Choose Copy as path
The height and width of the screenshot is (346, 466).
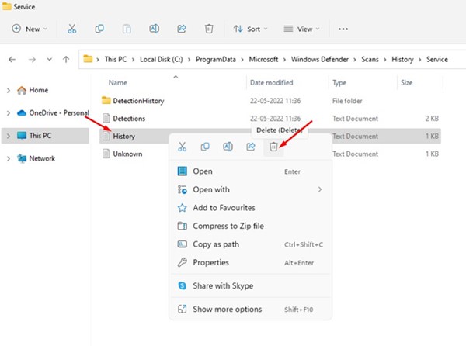click(250, 244)
